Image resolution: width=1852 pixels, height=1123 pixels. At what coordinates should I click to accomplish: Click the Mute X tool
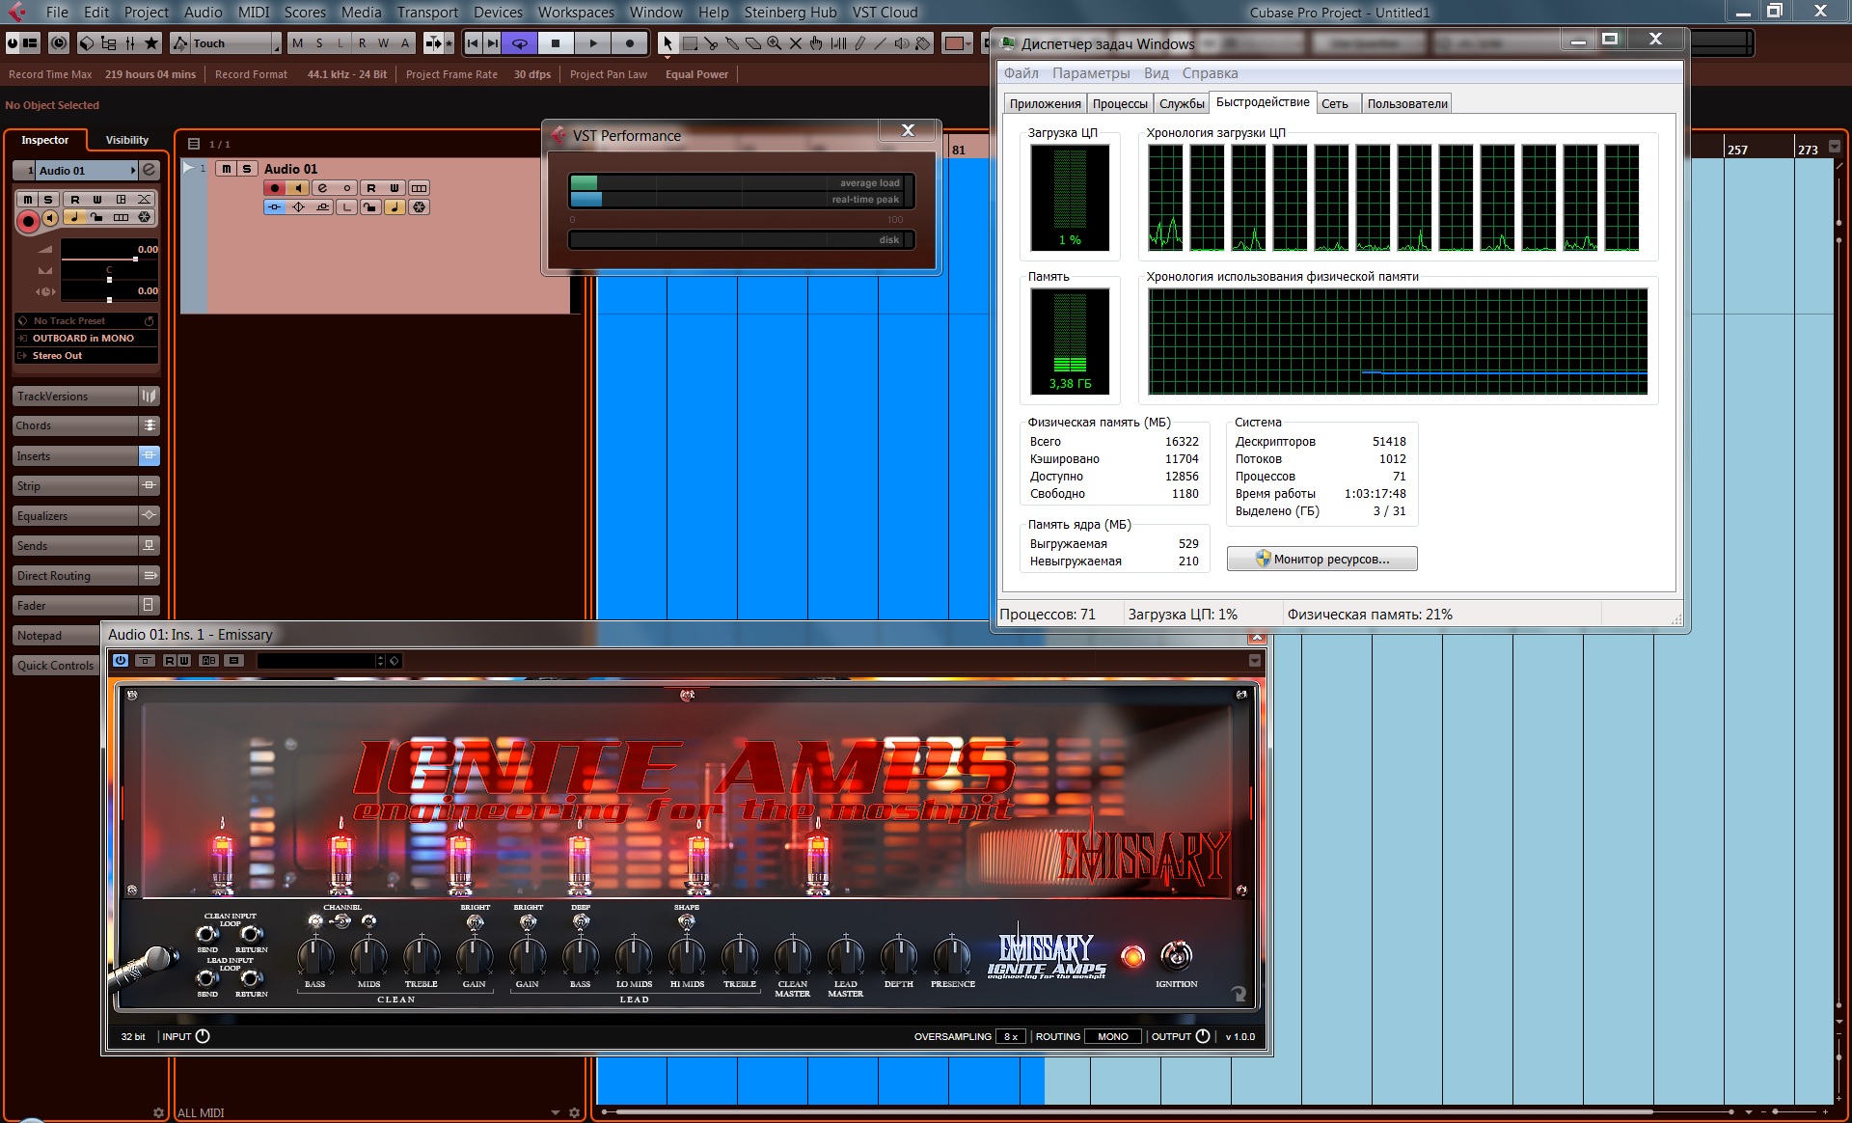point(795,43)
